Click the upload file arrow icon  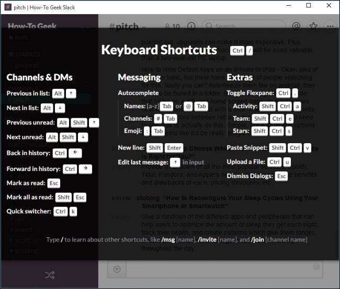(117, 269)
